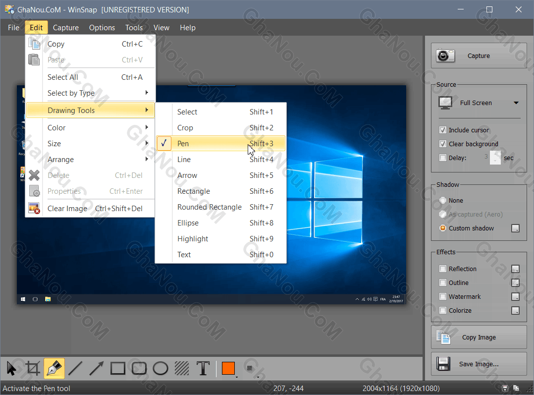534x395 pixels.
Task: Open the orange color swatch in toolbar
Action: pyautogui.click(x=228, y=368)
